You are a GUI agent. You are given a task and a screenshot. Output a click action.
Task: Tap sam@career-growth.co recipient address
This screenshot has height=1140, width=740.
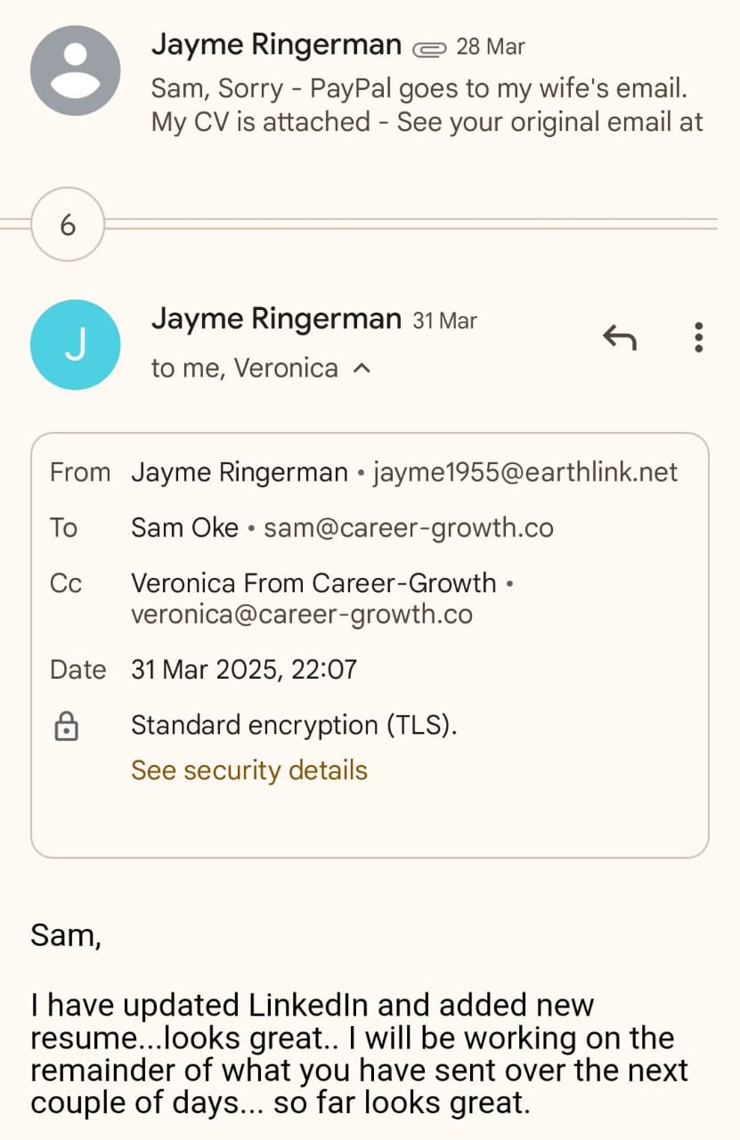409,528
